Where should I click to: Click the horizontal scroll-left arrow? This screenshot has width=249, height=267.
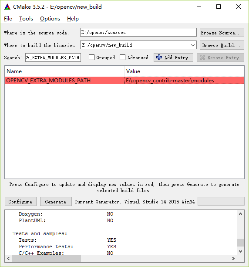click(8, 258)
